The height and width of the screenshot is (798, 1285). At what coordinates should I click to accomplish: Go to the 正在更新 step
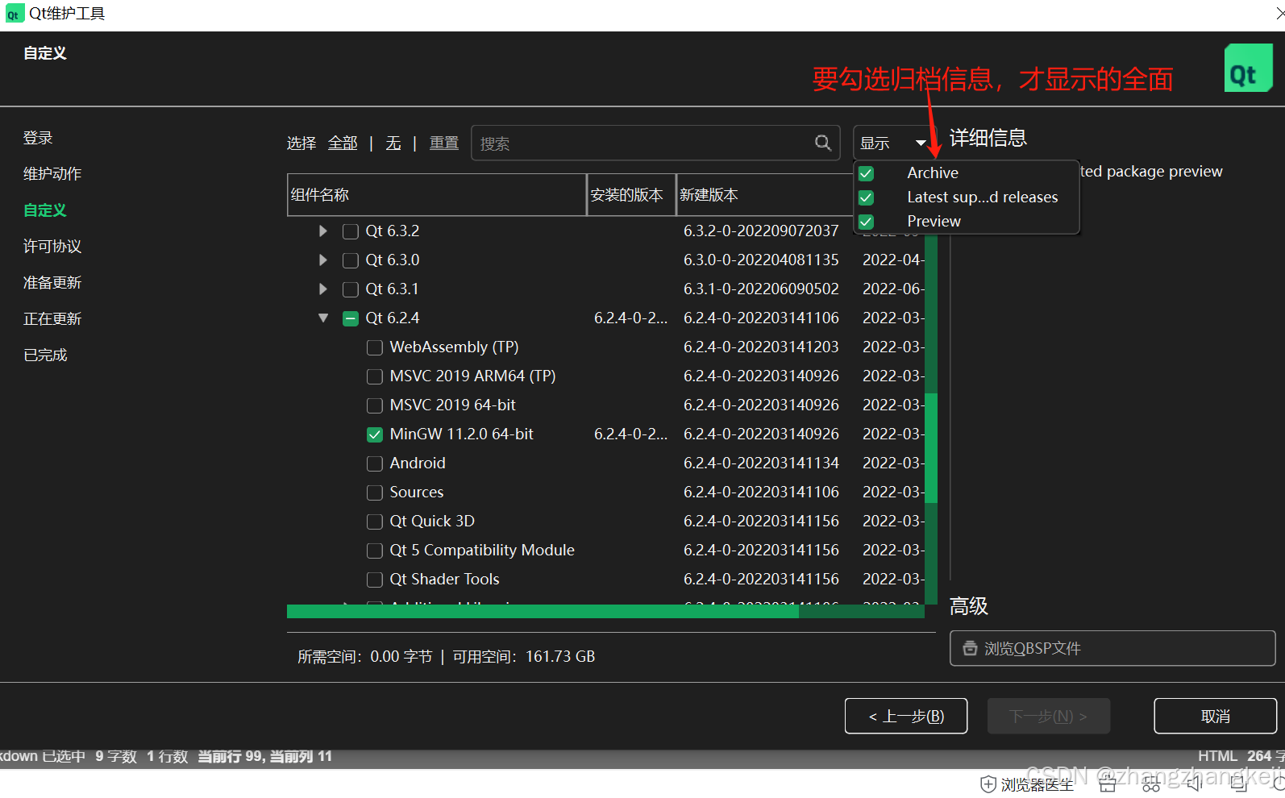(52, 319)
